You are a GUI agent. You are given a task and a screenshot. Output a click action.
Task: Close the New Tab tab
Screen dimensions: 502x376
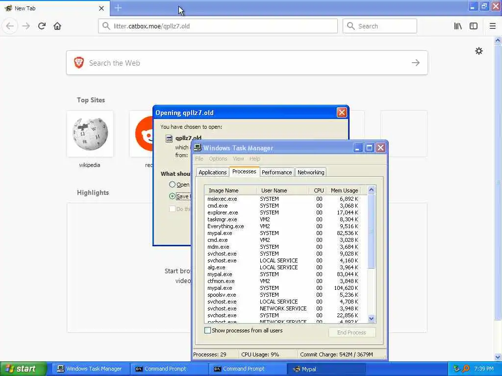101,8
